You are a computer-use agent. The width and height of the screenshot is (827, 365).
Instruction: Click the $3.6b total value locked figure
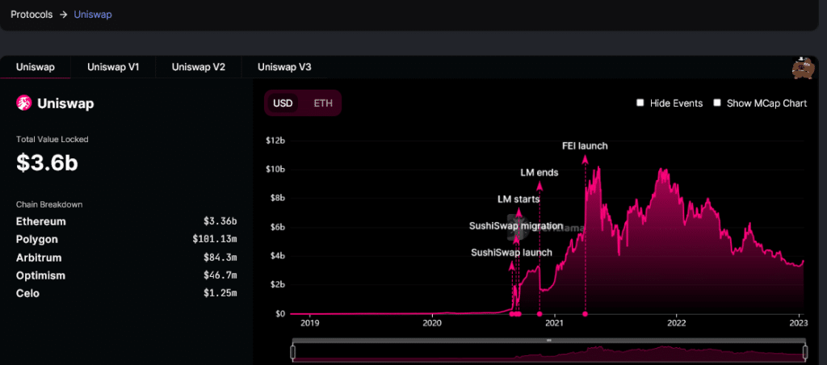pyautogui.click(x=47, y=163)
